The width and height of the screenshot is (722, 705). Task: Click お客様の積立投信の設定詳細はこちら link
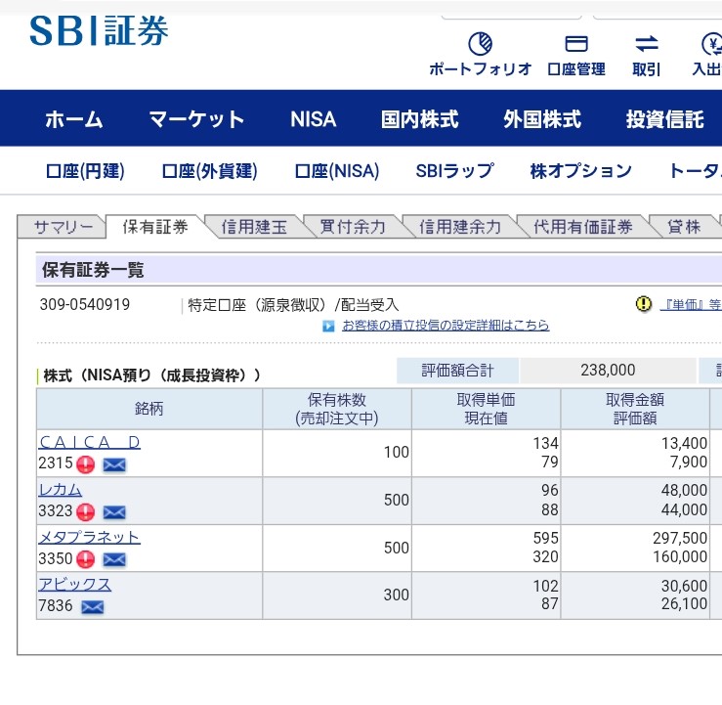click(446, 326)
